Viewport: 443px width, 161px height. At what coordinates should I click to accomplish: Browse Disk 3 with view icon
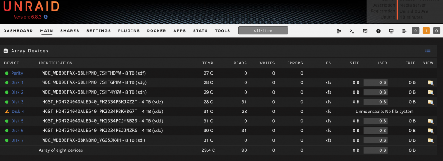tap(430, 102)
